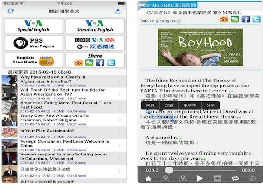This screenshot has height=184, width=263.
Task: Toggle loop repeat mode
Action: pos(235,178)
